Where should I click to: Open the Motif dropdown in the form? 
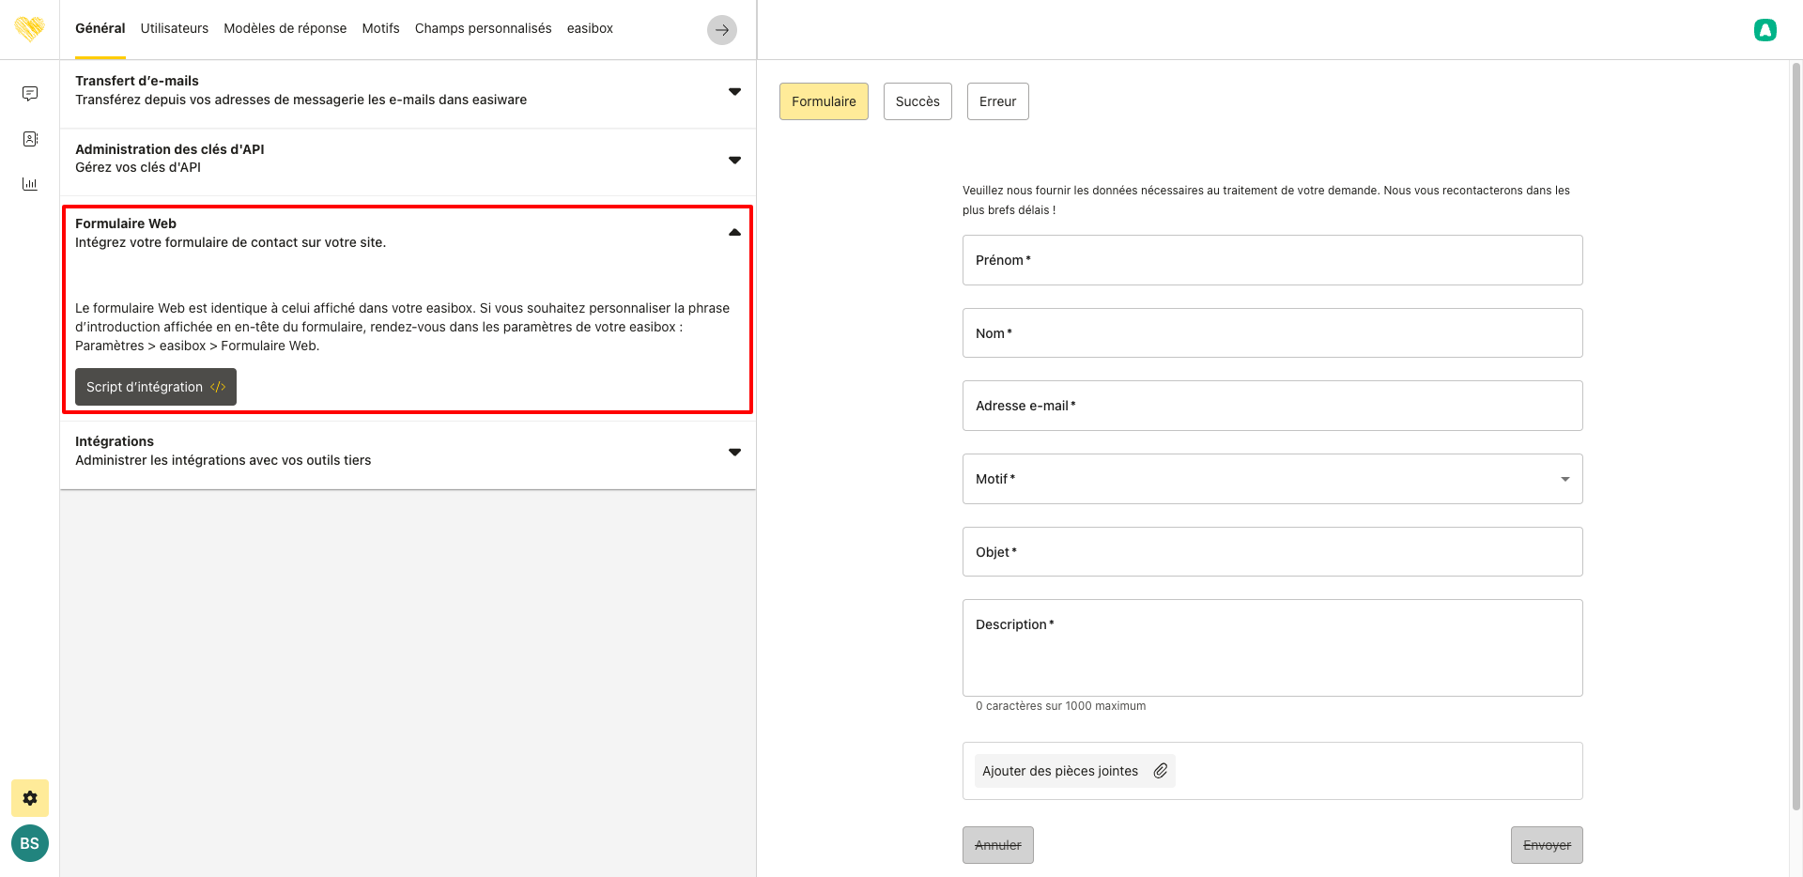tap(1272, 479)
